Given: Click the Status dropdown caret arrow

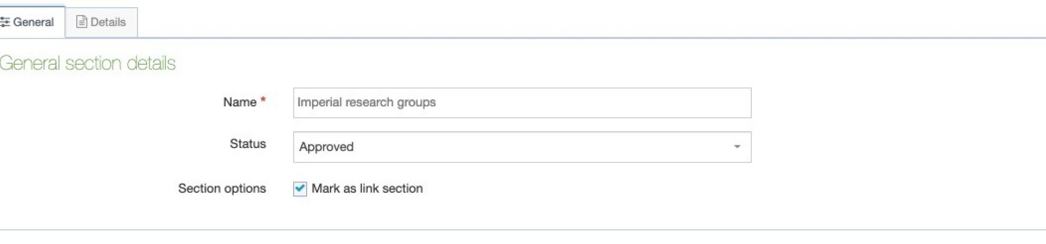Looking at the screenshot, I should [x=737, y=147].
